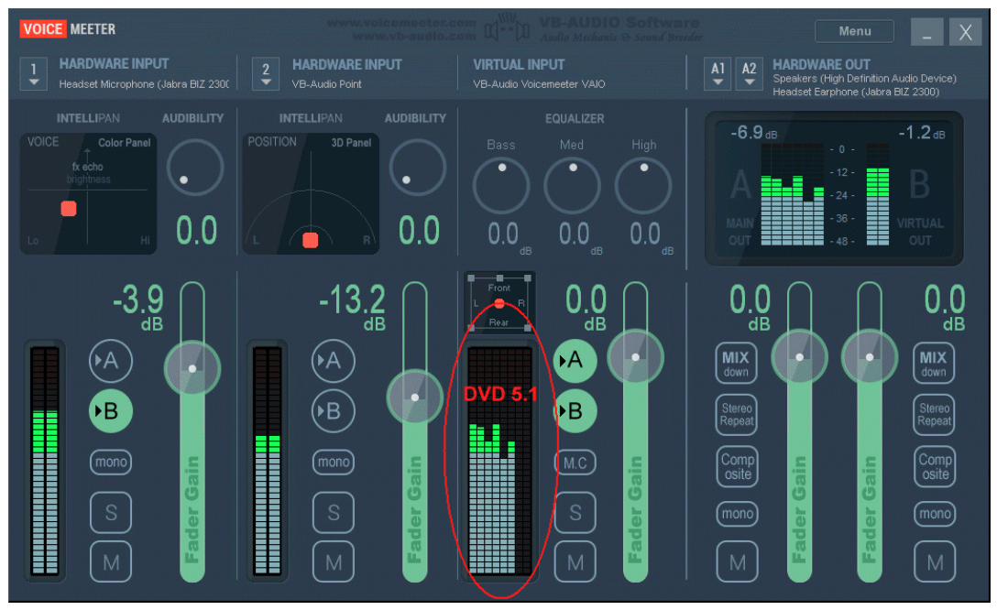The image size is (997, 610).
Task: Click bus B output fader gain knob
Action: coord(870,357)
